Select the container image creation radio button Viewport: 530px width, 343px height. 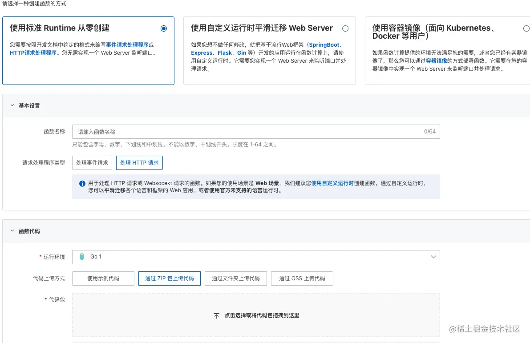pos(526,28)
